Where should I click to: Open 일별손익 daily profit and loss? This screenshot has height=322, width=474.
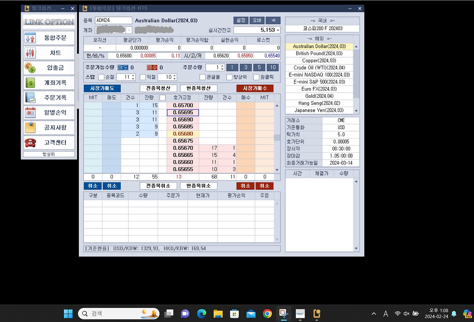pyautogui.click(x=49, y=113)
